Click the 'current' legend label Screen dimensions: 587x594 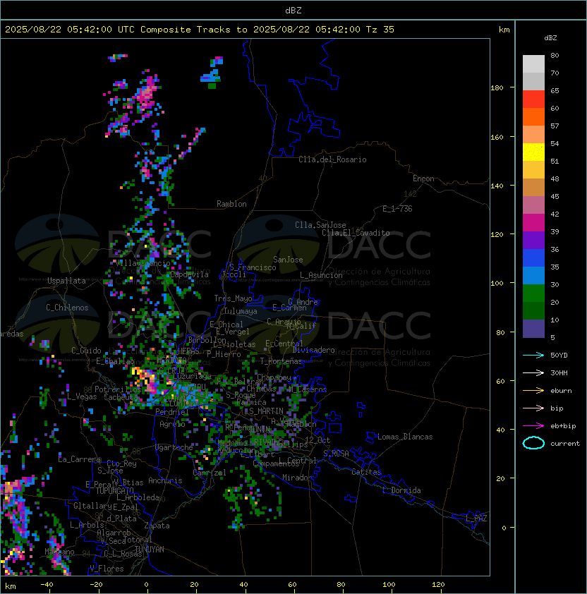565,444
